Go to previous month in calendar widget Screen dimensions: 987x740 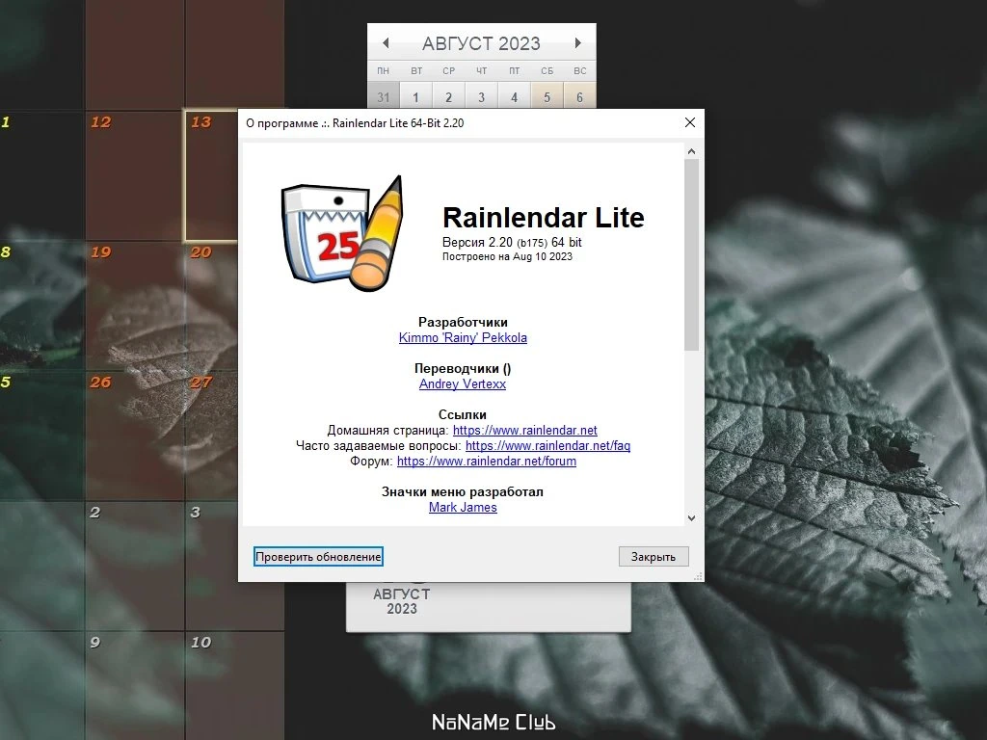point(386,42)
